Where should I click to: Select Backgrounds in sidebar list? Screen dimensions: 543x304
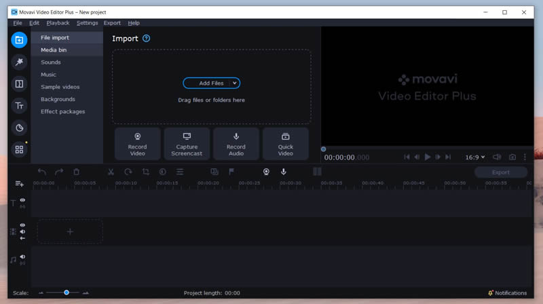click(x=67, y=99)
